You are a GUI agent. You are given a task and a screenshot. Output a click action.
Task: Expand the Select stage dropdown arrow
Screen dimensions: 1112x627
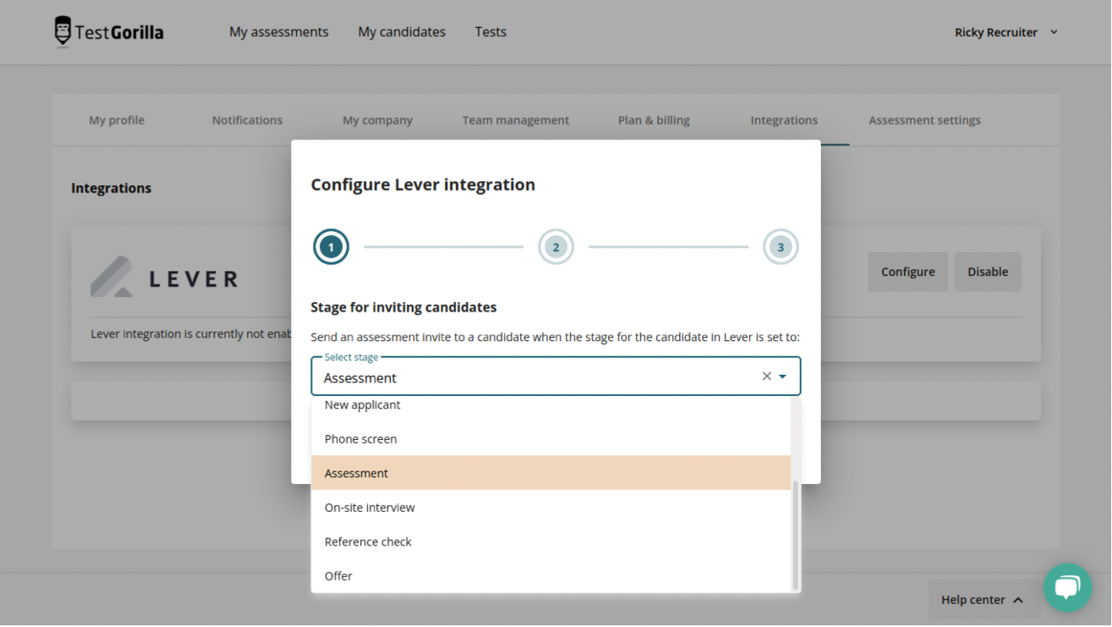(782, 376)
